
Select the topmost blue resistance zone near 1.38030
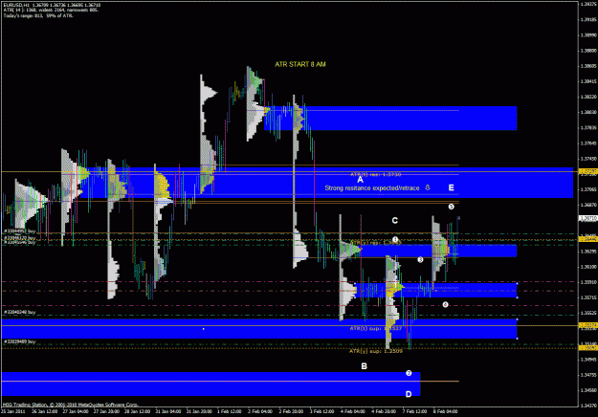click(390, 119)
